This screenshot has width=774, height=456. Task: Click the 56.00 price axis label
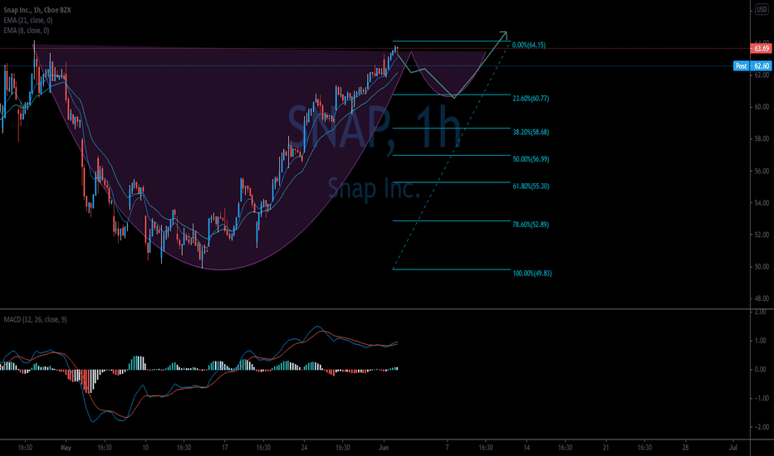click(762, 171)
